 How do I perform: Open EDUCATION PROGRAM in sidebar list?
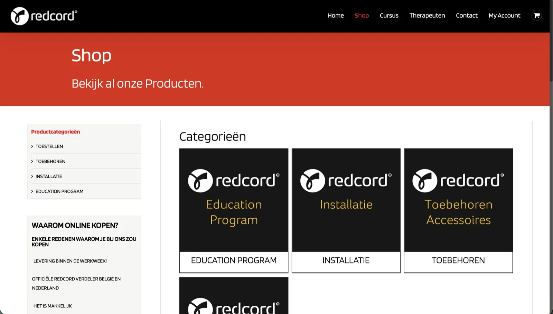(59, 191)
